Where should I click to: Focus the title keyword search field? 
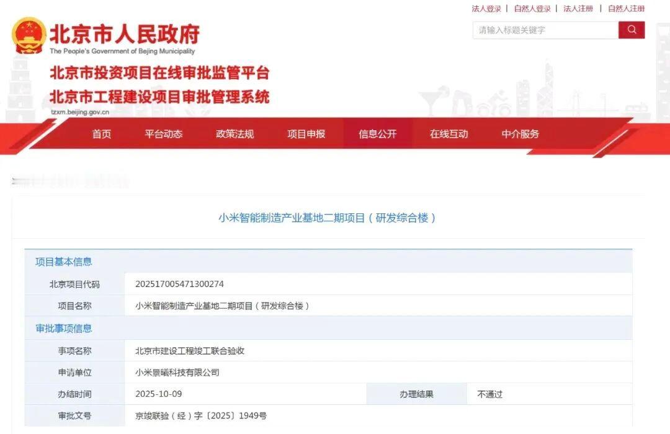click(545, 30)
